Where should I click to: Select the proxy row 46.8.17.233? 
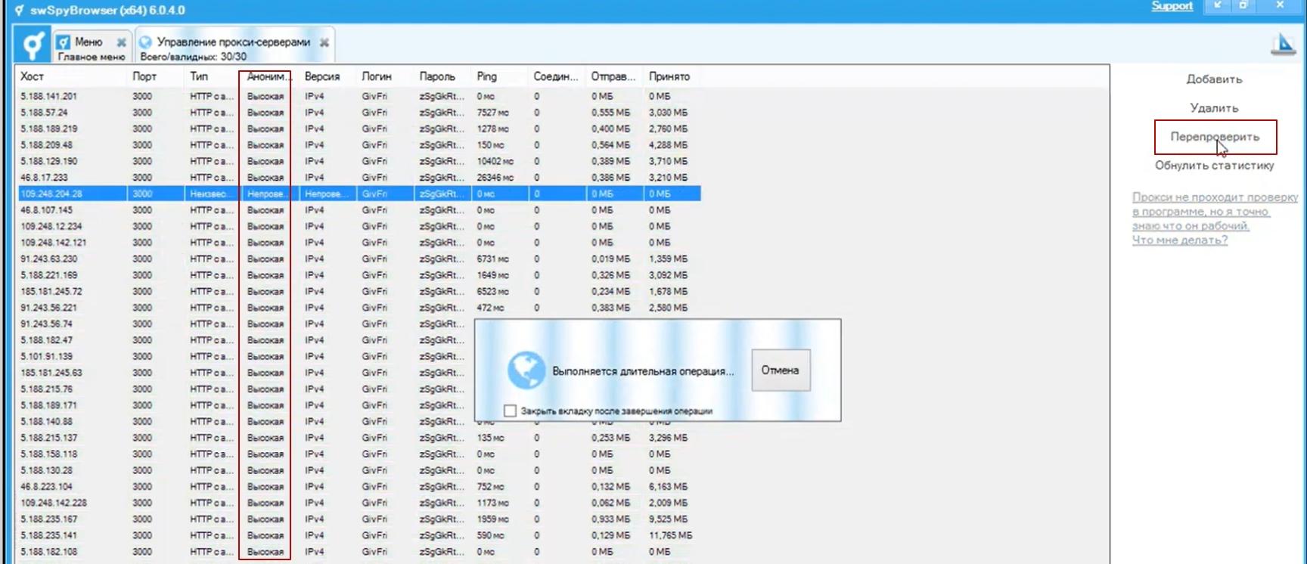click(x=359, y=178)
